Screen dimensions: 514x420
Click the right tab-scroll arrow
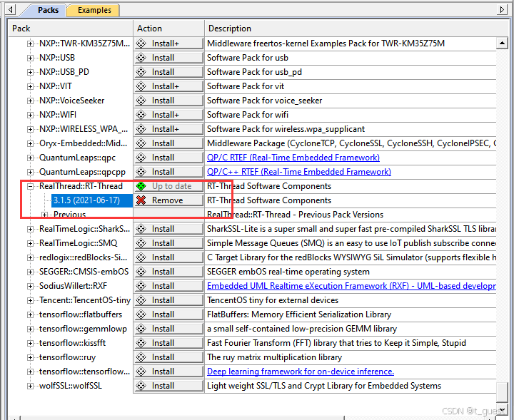pyautogui.click(x=502, y=9)
